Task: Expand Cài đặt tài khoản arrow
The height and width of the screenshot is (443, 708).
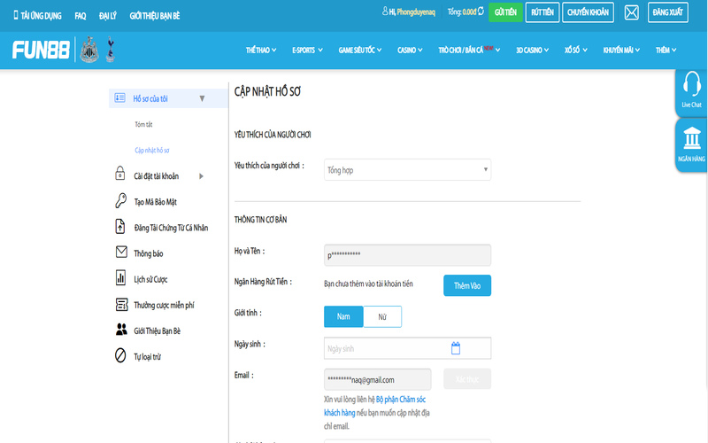Action: [202, 176]
